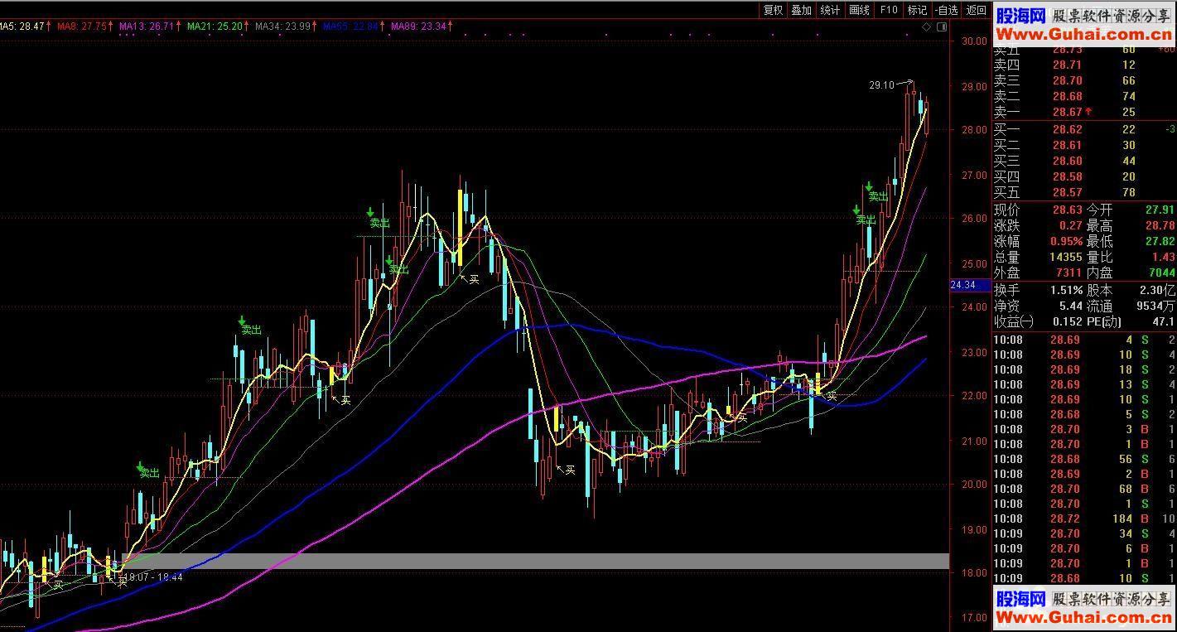Activate the 画线 drawing tools
The image size is (1177, 632).
859,10
